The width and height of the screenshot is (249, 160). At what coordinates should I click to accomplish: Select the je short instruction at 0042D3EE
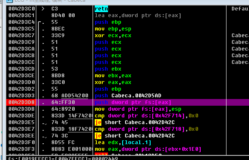(134, 136)
